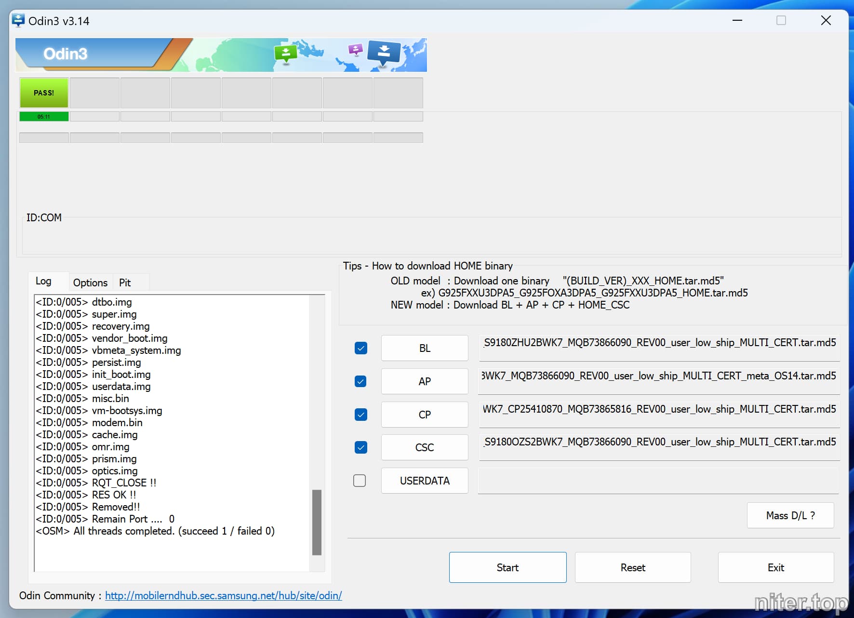Click the CP file path field
The width and height of the screenshot is (854, 618).
[x=659, y=415]
